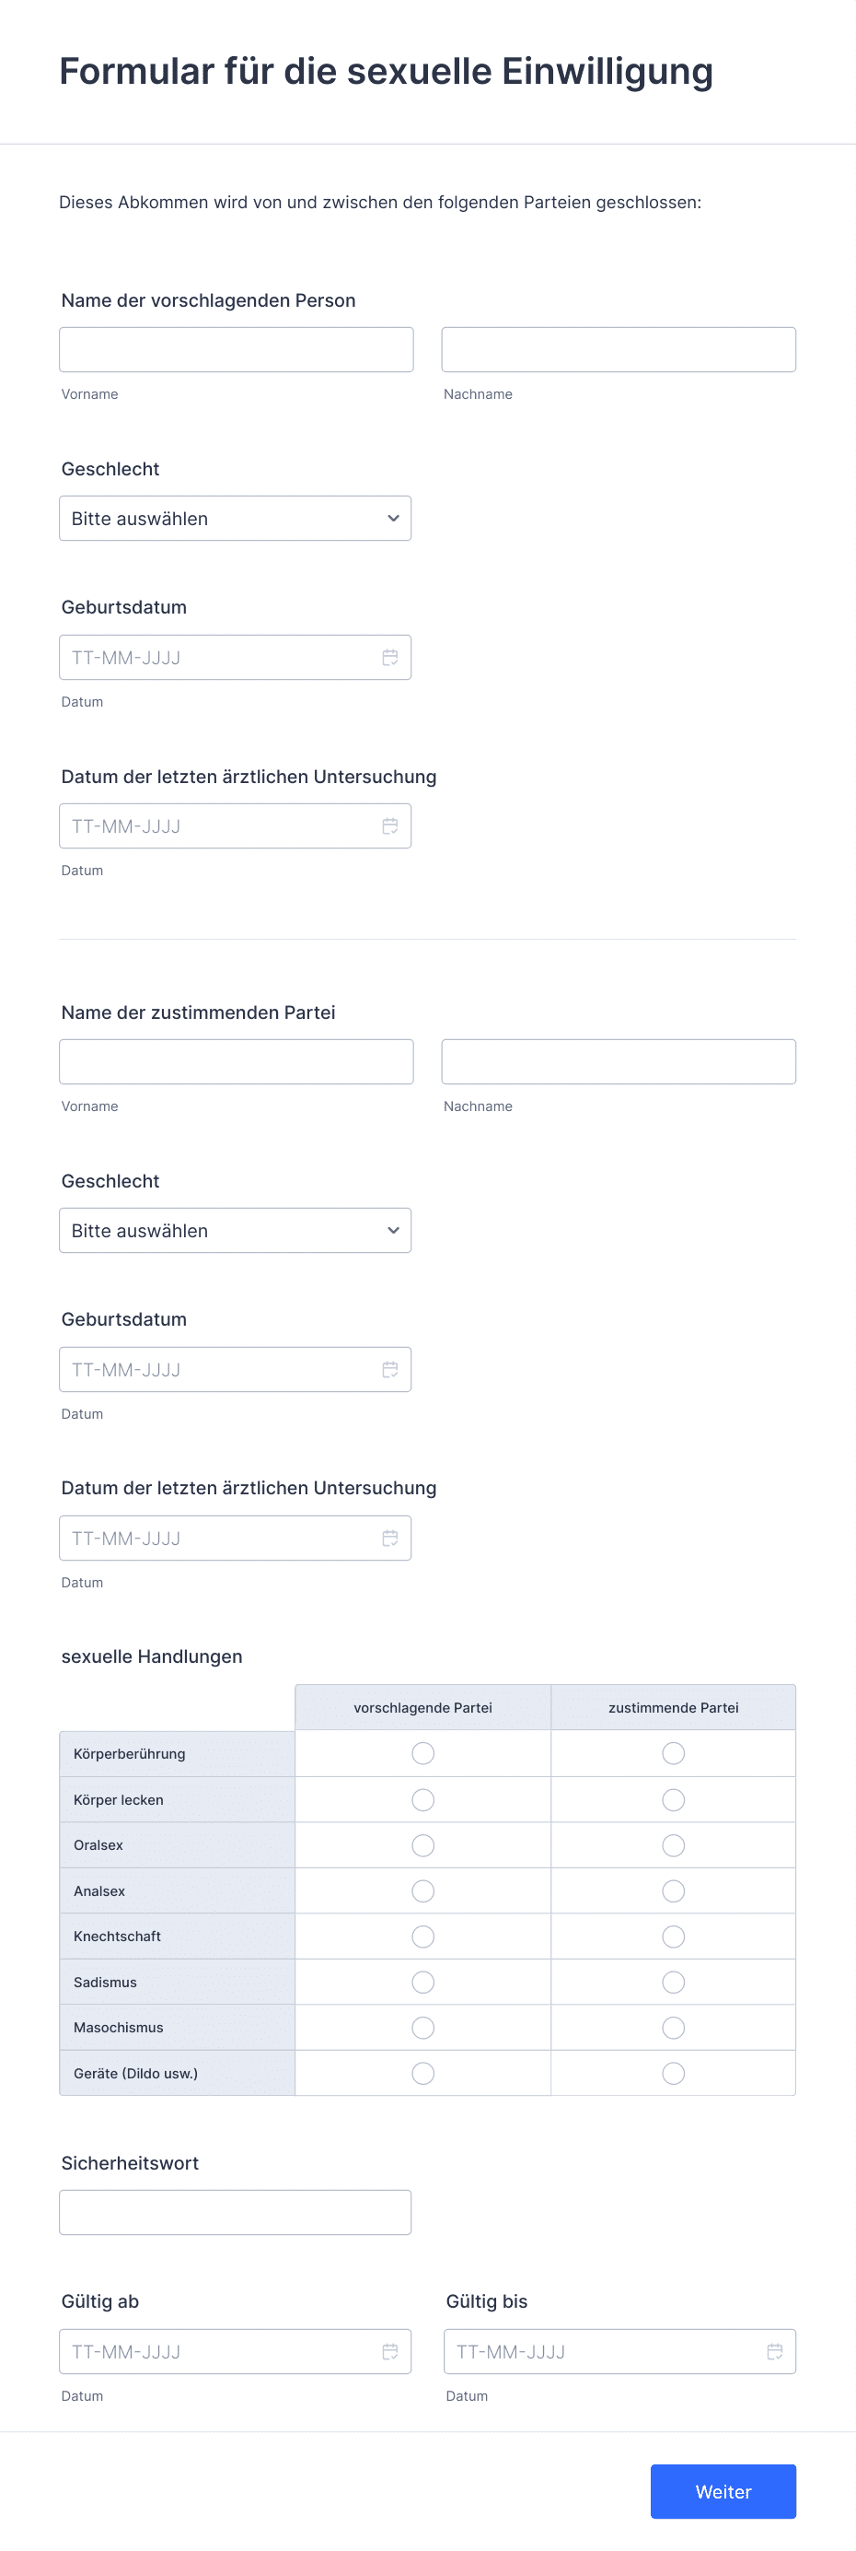Expand proposer's Geschlecht dropdown
This screenshot has width=856, height=2551.
click(x=236, y=519)
